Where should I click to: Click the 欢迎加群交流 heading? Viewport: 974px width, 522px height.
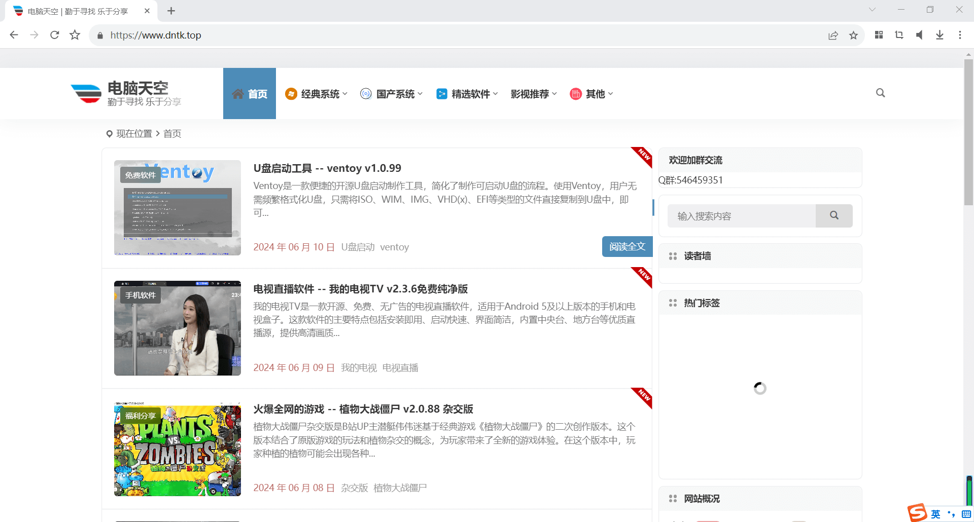click(695, 160)
